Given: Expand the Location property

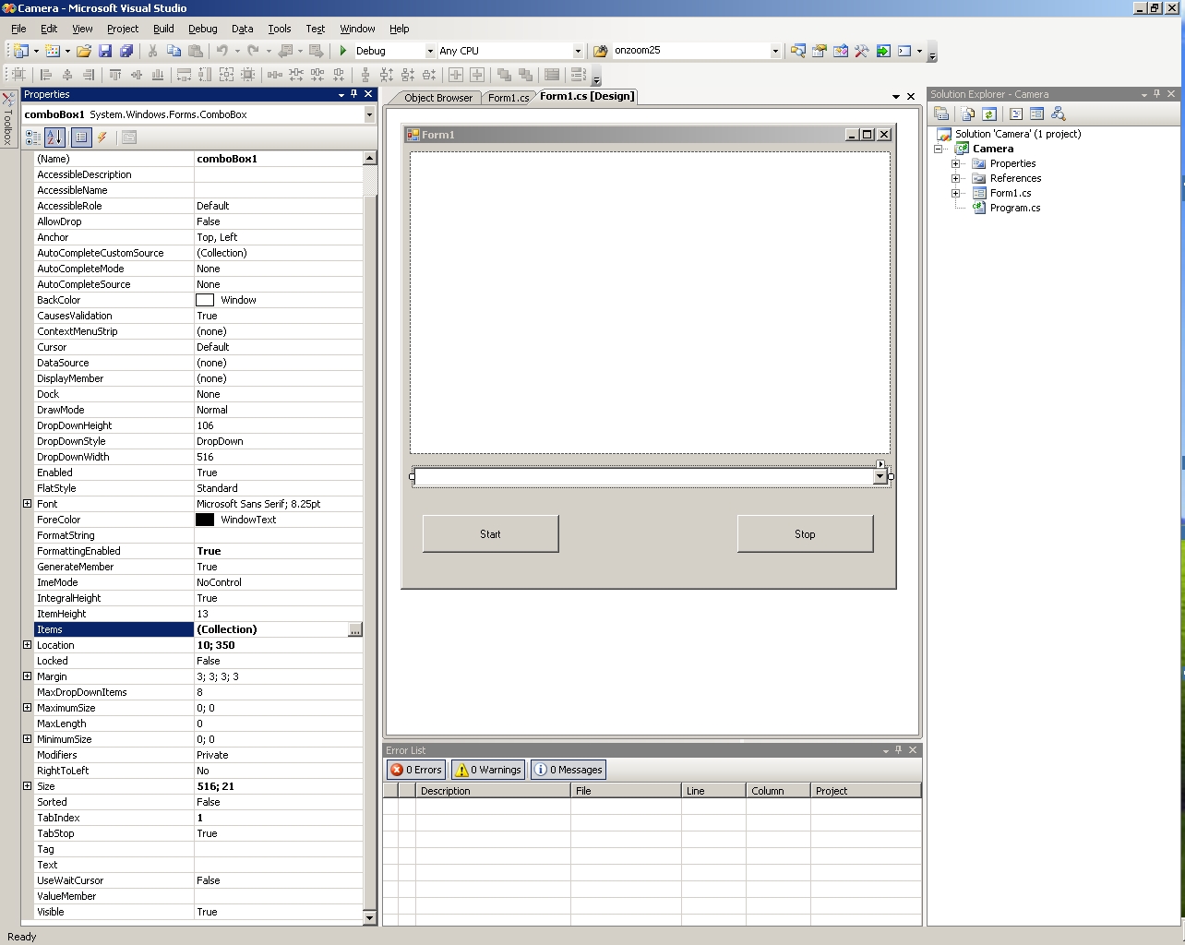Looking at the screenshot, I should pyautogui.click(x=27, y=645).
